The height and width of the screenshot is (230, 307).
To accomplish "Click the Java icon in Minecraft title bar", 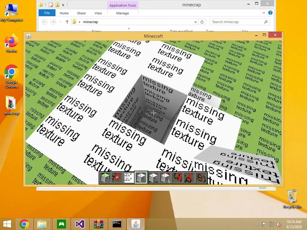I will pyautogui.click(x=28, y=36).
